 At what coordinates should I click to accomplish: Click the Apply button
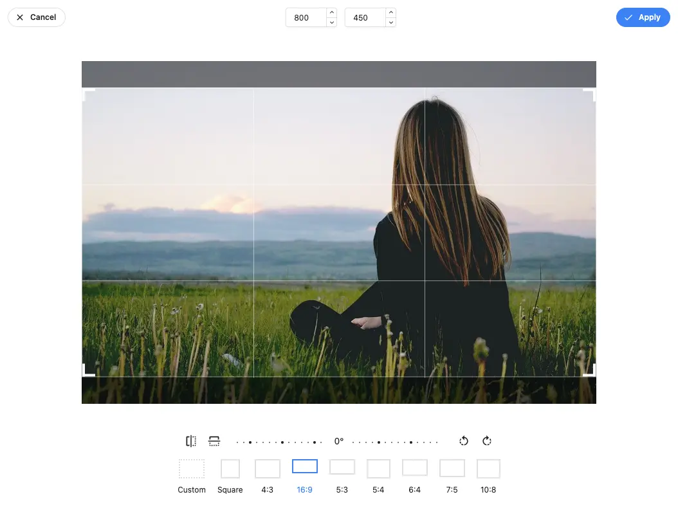point(643,17)
